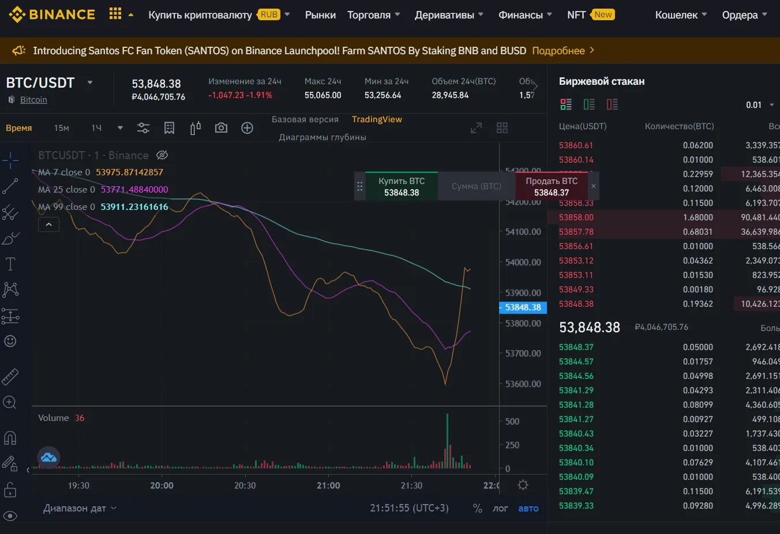Viewport: 780px width, 534px height.
Task: Select the pitchfork drawing tool
Action: coord(10,212)
